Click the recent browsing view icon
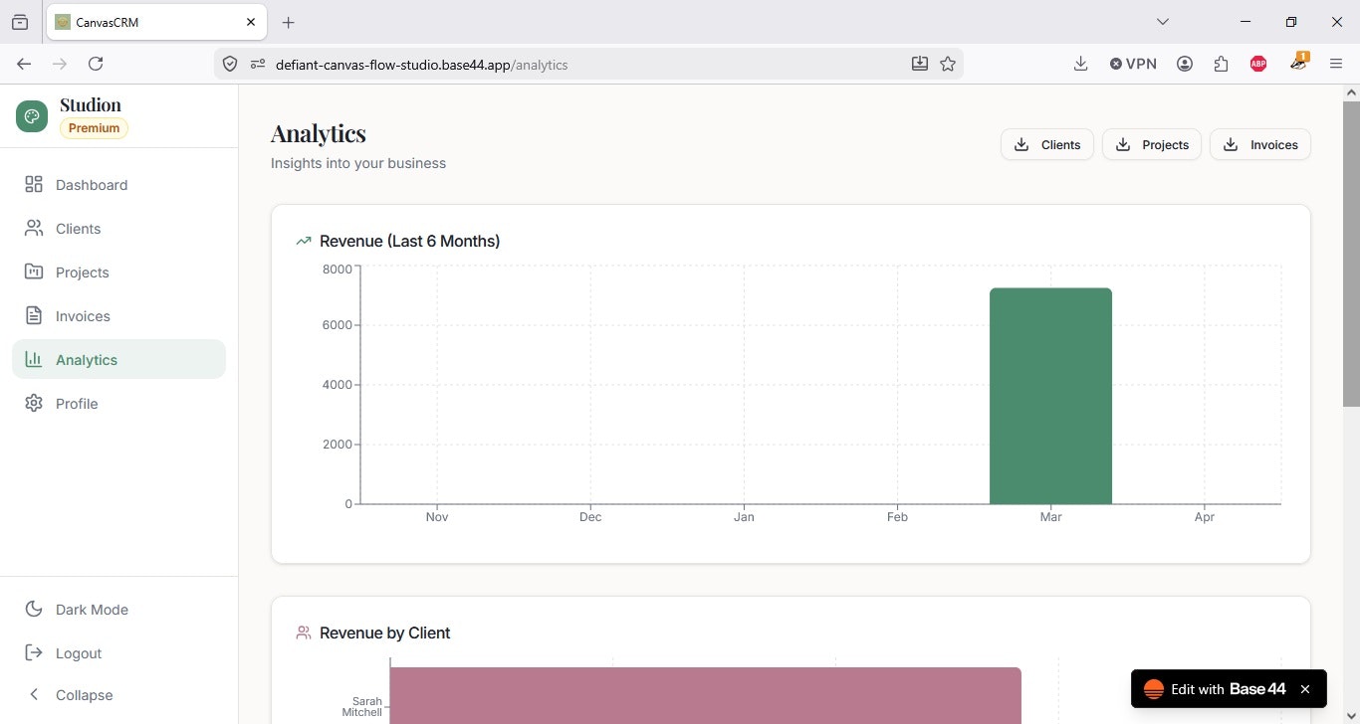 20,22
